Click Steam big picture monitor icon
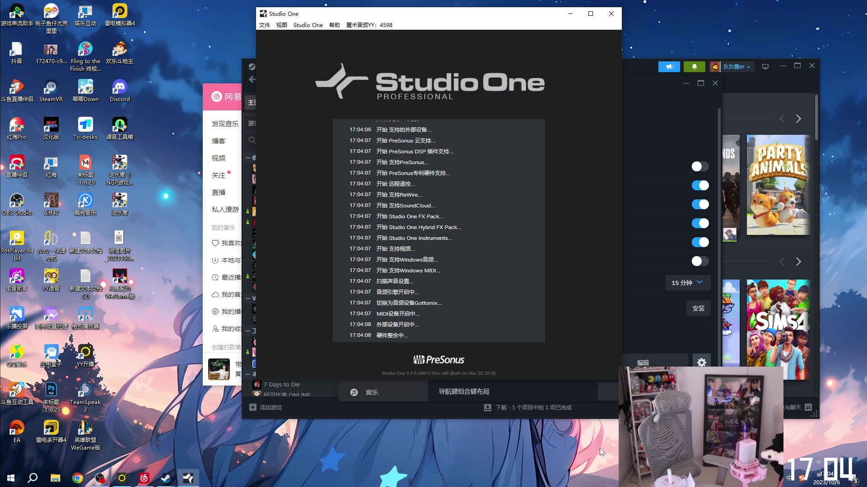The image size is (867, 487). tap(765, 67)
